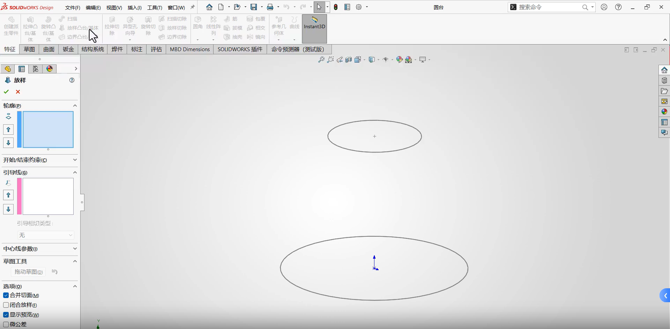This screenshot has height=329, width=670.
Task: Click the Print icon in toolbar
Action: [x=270, y=7]
